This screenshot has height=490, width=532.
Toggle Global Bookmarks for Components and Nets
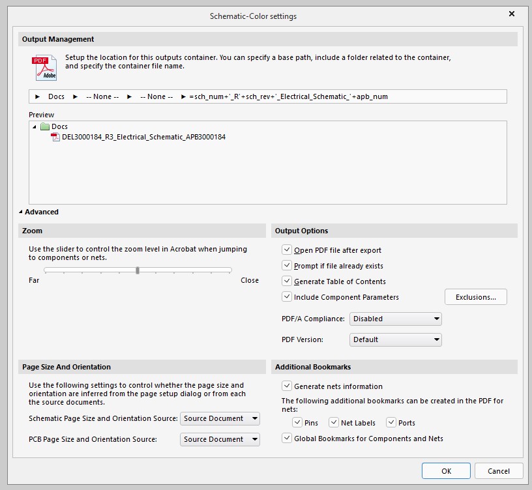(287, 438)
